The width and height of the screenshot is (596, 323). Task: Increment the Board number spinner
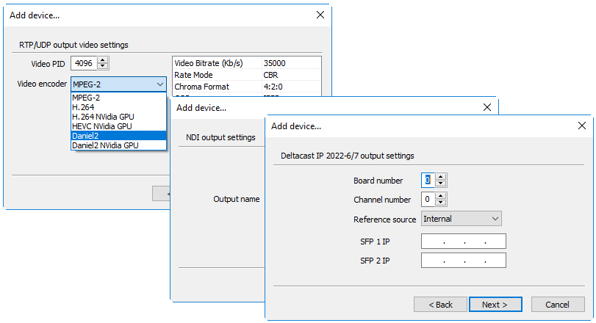coord(440,177)
